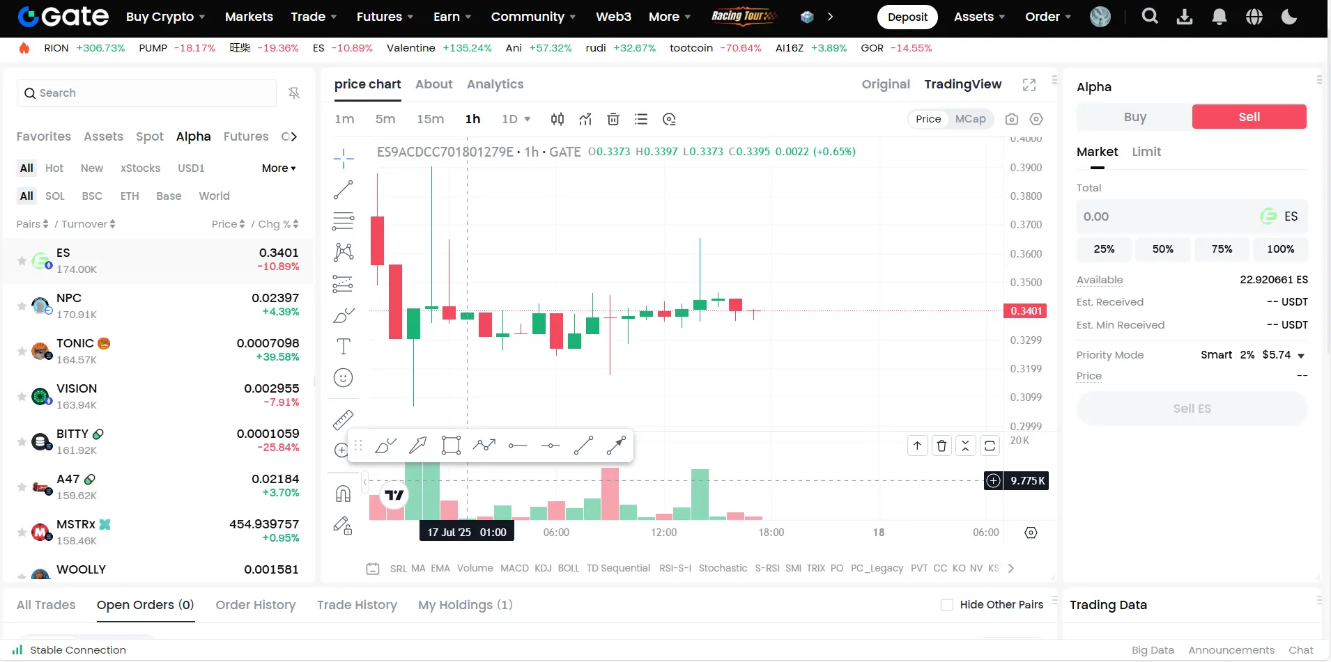Switch chart display to Price
Screen dimensions: 1331x662
[x=928, y=119]
